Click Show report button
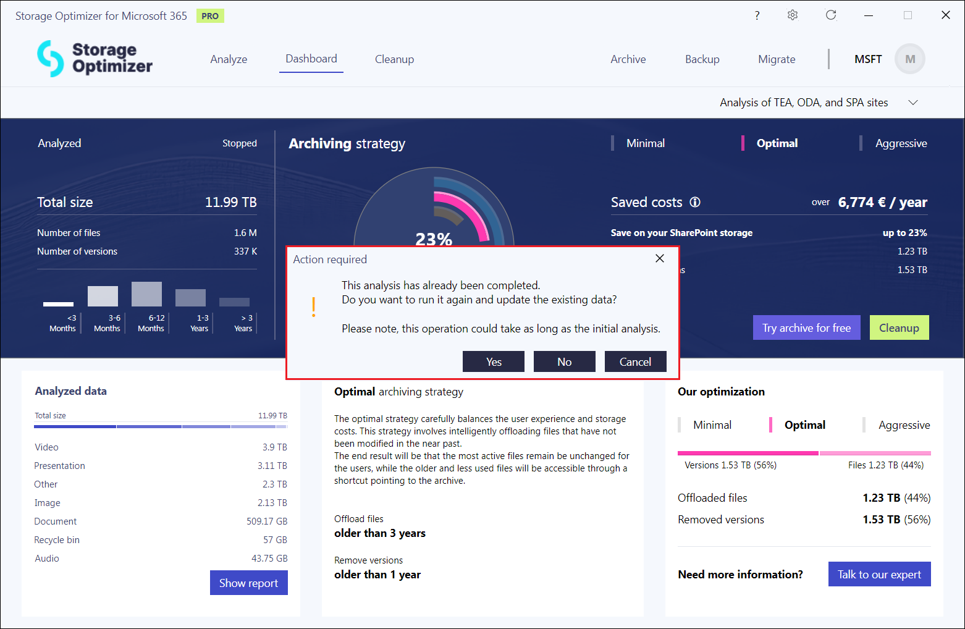965x629 pixels. 248,583
